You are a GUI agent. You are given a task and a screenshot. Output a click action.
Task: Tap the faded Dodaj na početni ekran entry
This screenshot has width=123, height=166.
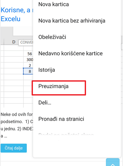point(66,134)
